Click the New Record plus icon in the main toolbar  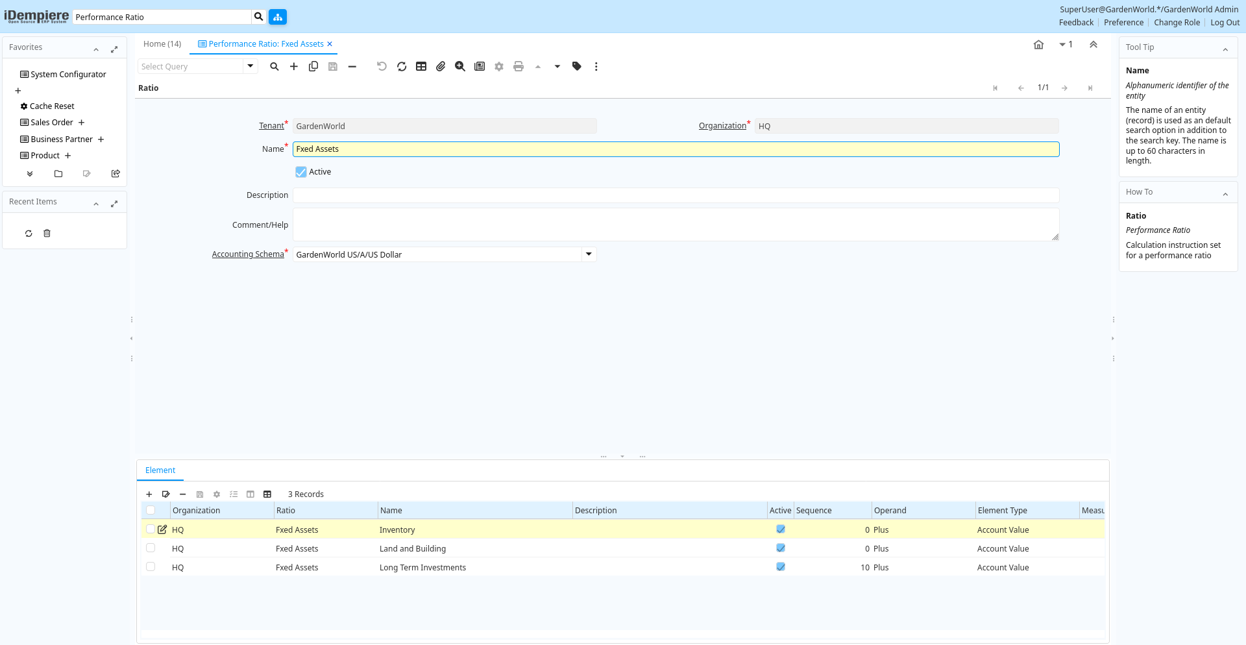[x=294, y=66]
